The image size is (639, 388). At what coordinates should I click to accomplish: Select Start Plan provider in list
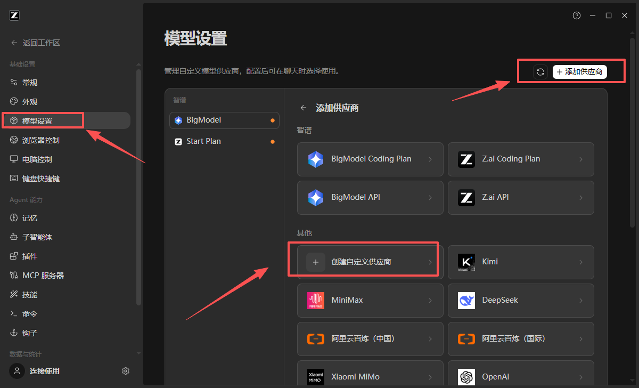click(x=225, y=142)
